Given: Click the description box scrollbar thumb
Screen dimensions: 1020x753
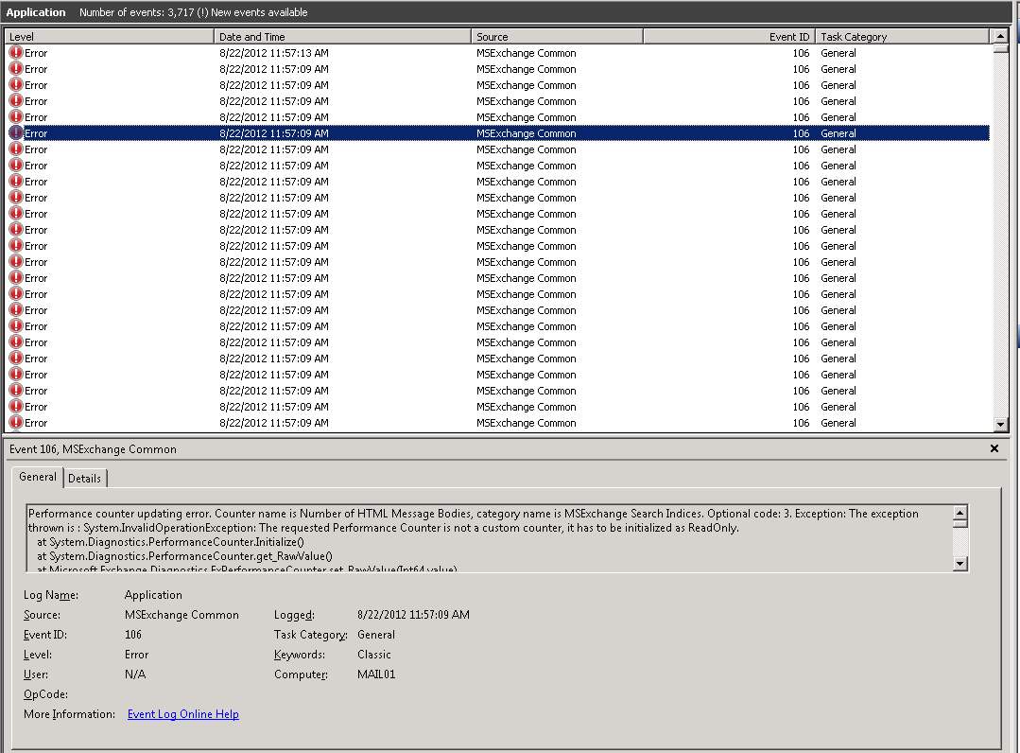Looking at the screenshot, I should 959,524.
